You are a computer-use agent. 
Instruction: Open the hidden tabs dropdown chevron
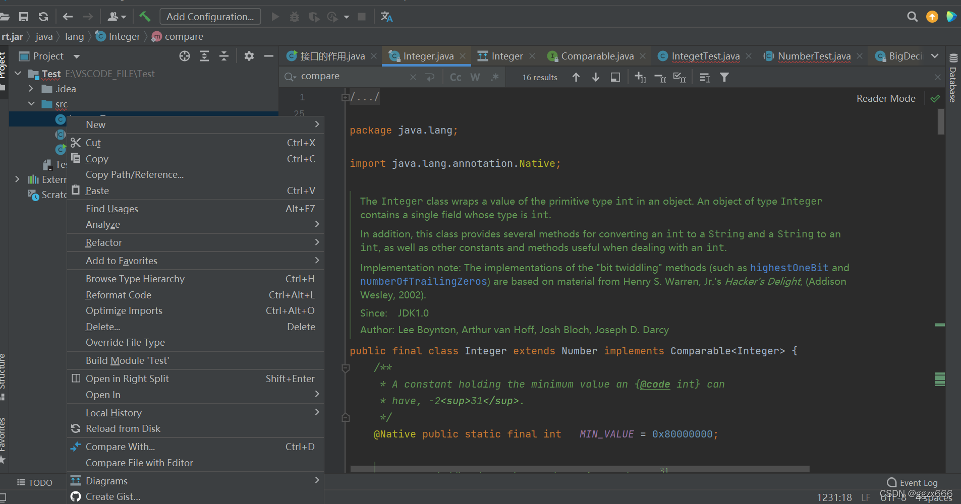(935, 56)
